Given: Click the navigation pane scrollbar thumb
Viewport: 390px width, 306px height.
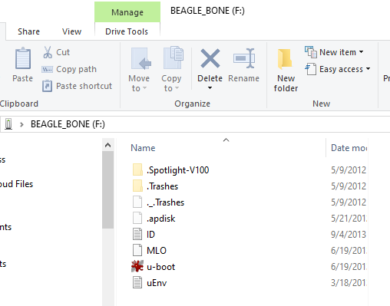Looking at the screenshot, I should pyautogui.click(x=108, y=189).
